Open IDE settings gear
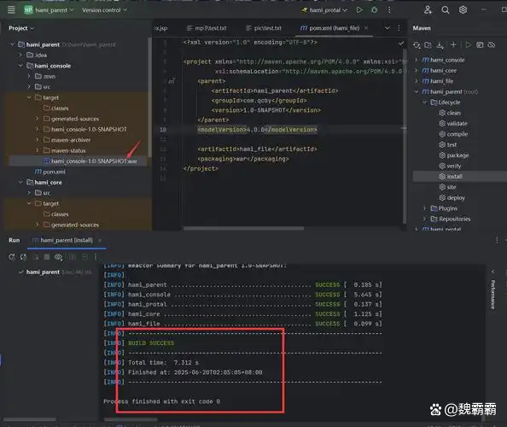 463,10
